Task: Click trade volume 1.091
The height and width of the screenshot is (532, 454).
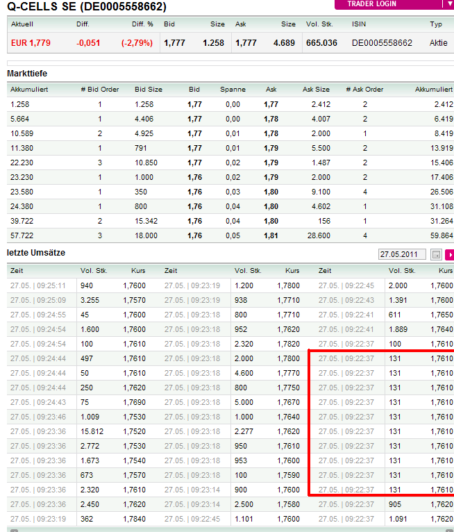Action: [x=398, y=519]
